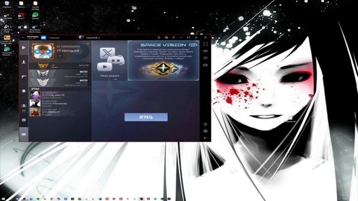Click the round icon below clan icon

tap(23, 120)
